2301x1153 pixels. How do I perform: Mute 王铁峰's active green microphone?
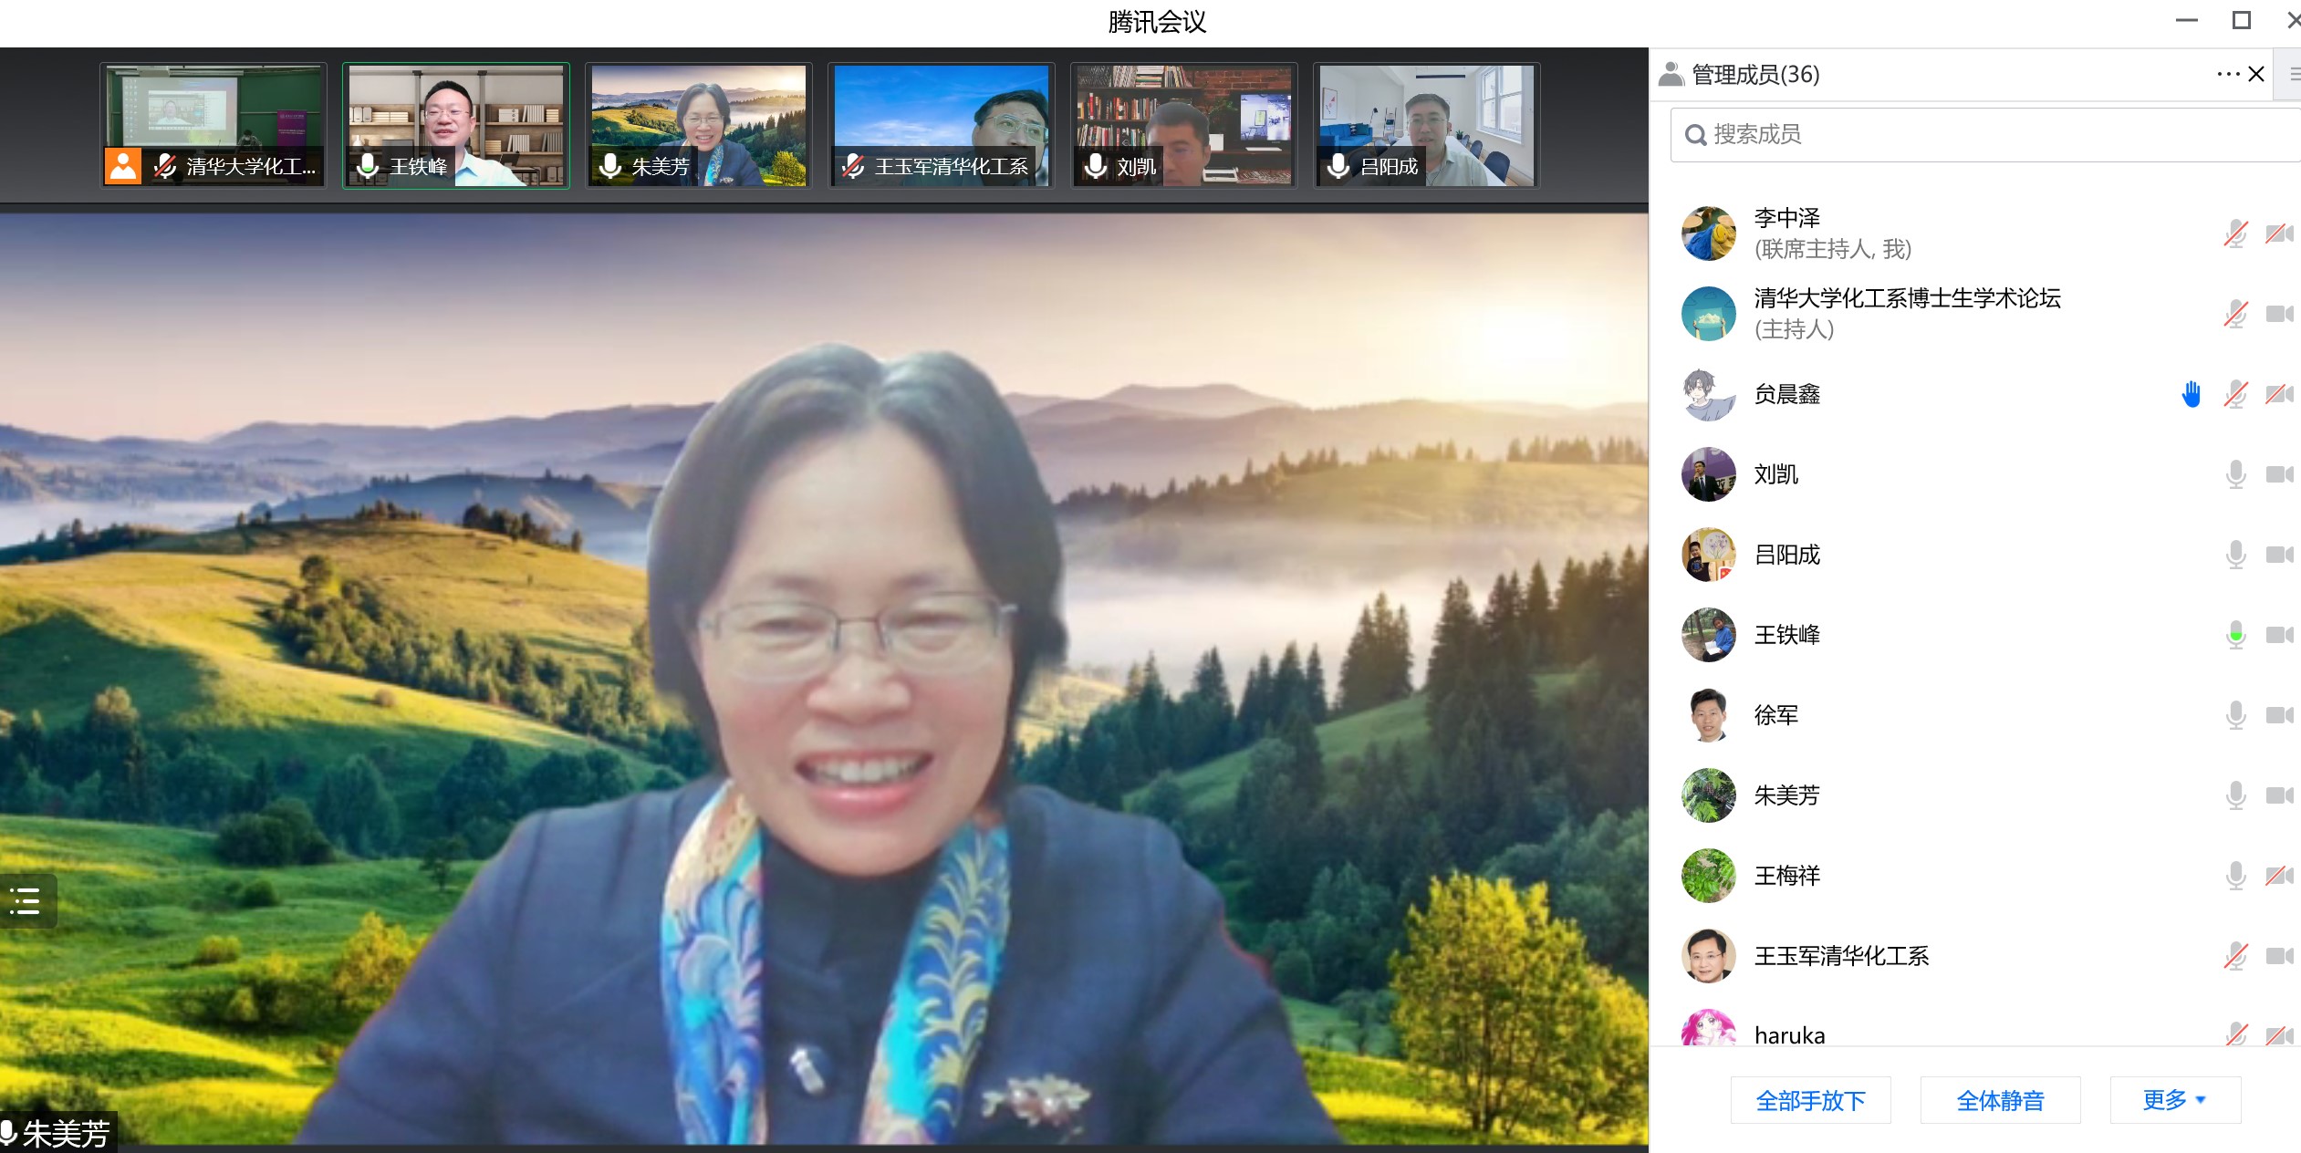[2235, 635]
